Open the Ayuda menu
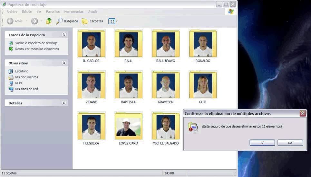 pyautogui.click(x=93, y=12)
